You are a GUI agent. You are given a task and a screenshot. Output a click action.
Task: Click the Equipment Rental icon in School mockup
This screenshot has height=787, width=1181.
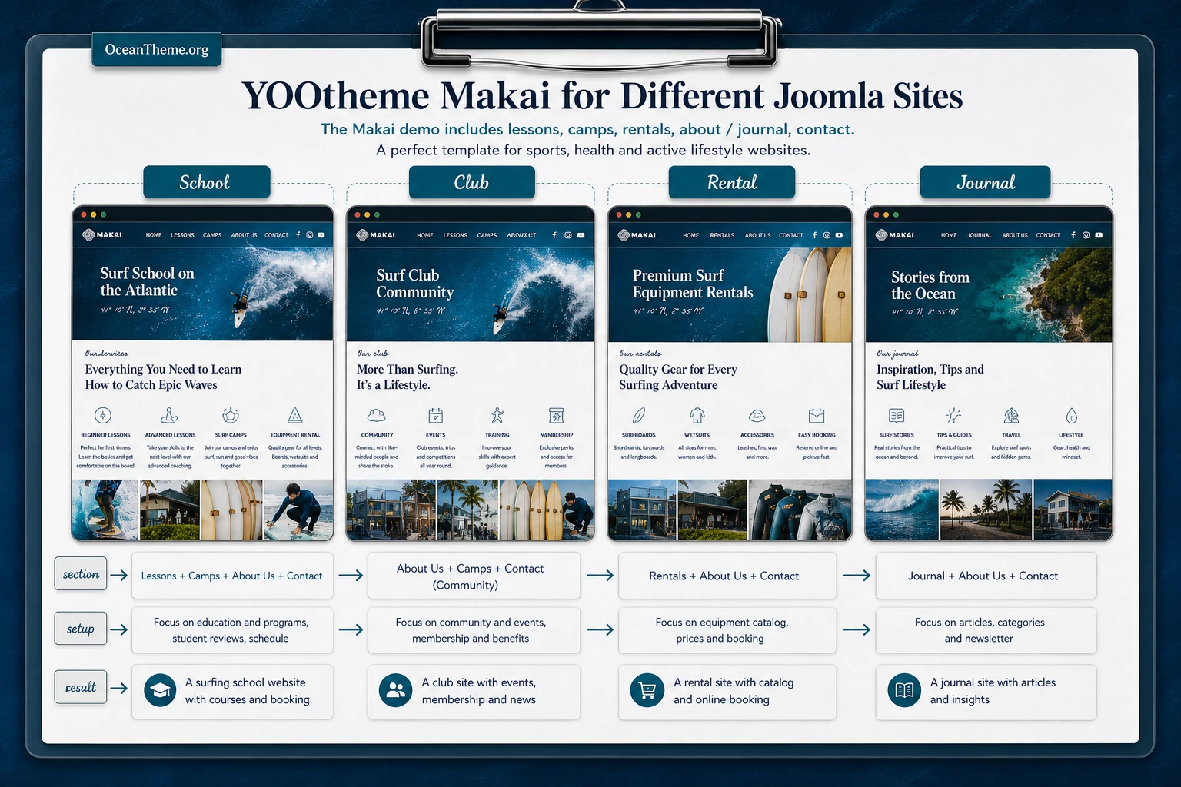pos(294,416)
